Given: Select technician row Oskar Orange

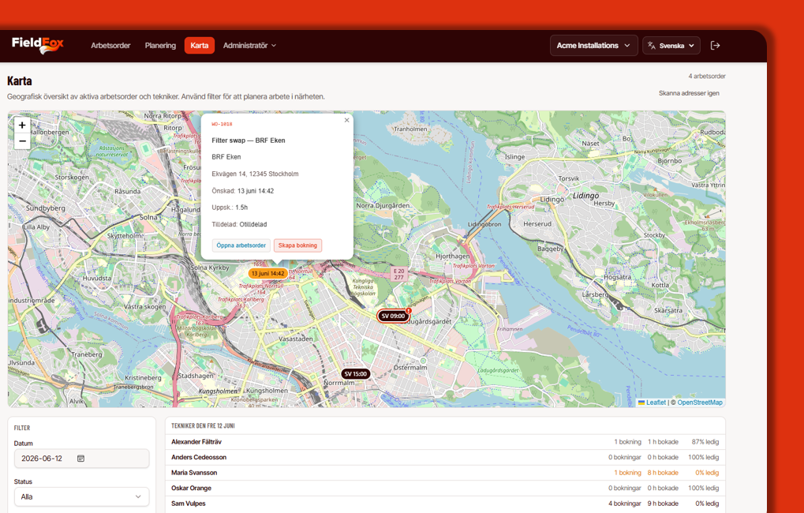Looking at the screenshot, I should [x=445, y=488].
